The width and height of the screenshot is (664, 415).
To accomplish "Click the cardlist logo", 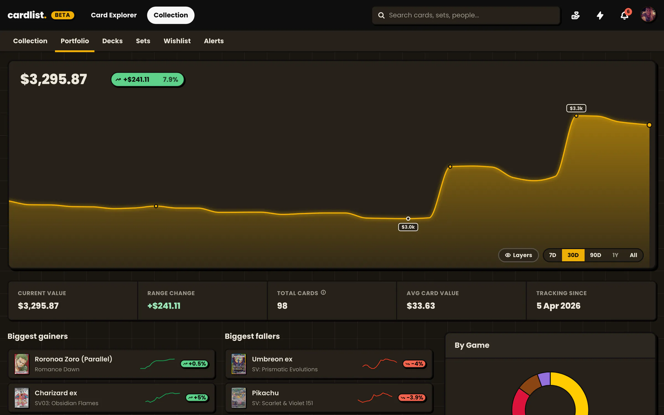I will point(27,15).
